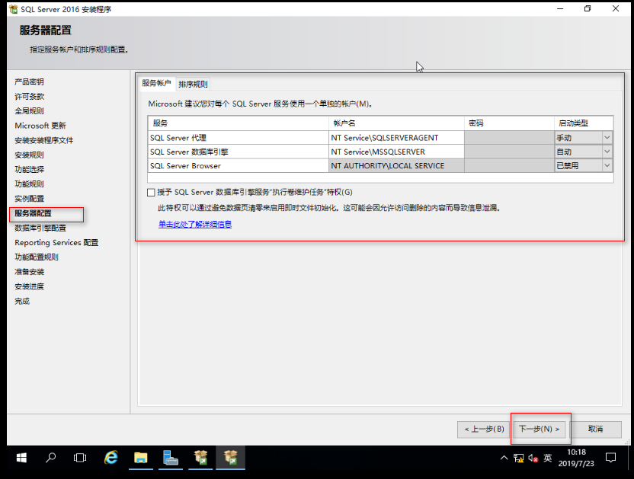Click 启动类型 column header
Screen dimensions: 634x479
click(x=584, y=123)
